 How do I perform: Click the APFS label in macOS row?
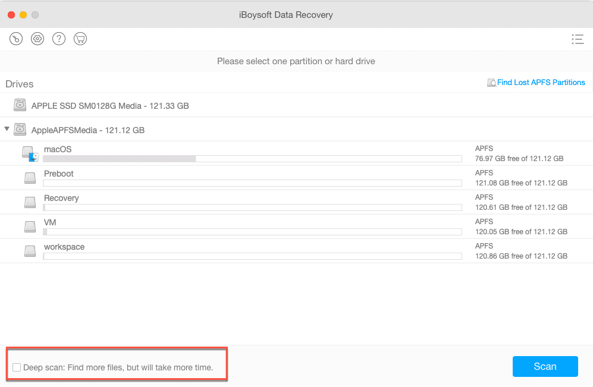(x=484, y=149)
